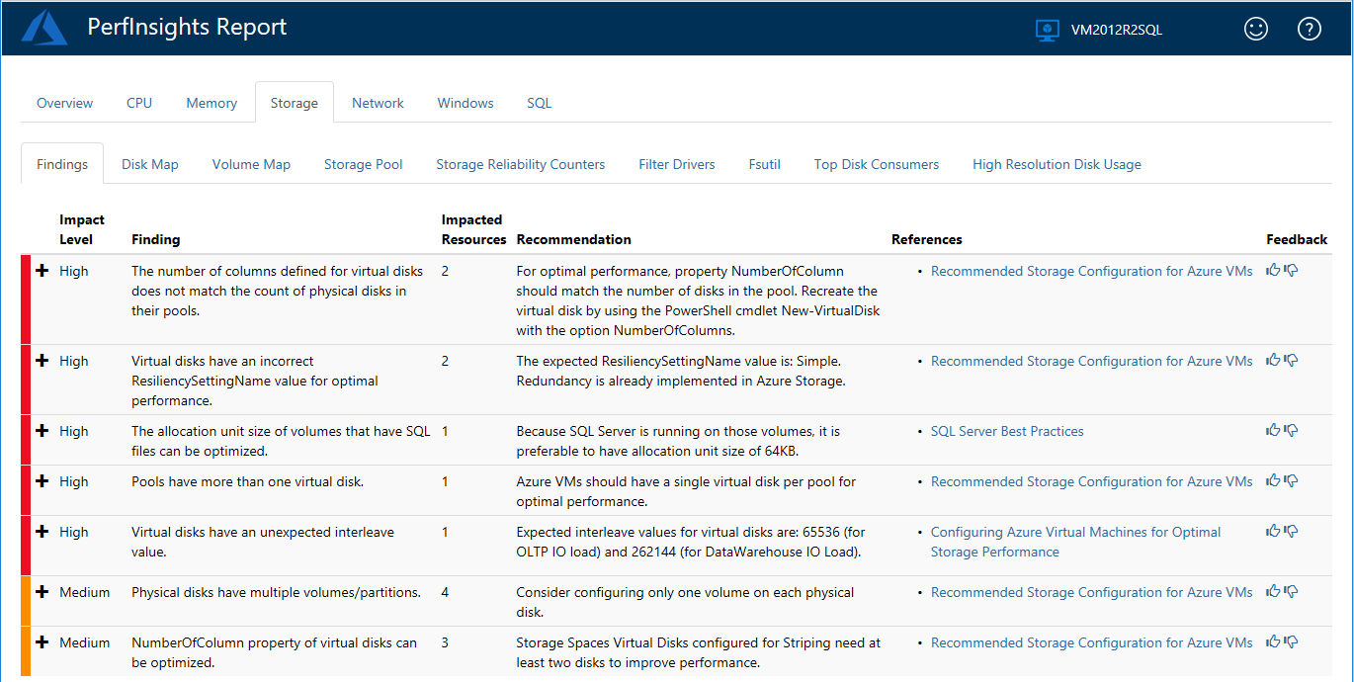Expand the multiple volumes/partitions Medium row
The image size is (1354, 682).
coord(42,592)
